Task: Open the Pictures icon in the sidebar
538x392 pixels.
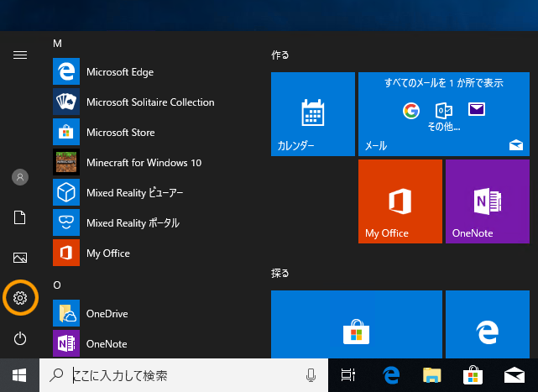Action: click(20, 258)
